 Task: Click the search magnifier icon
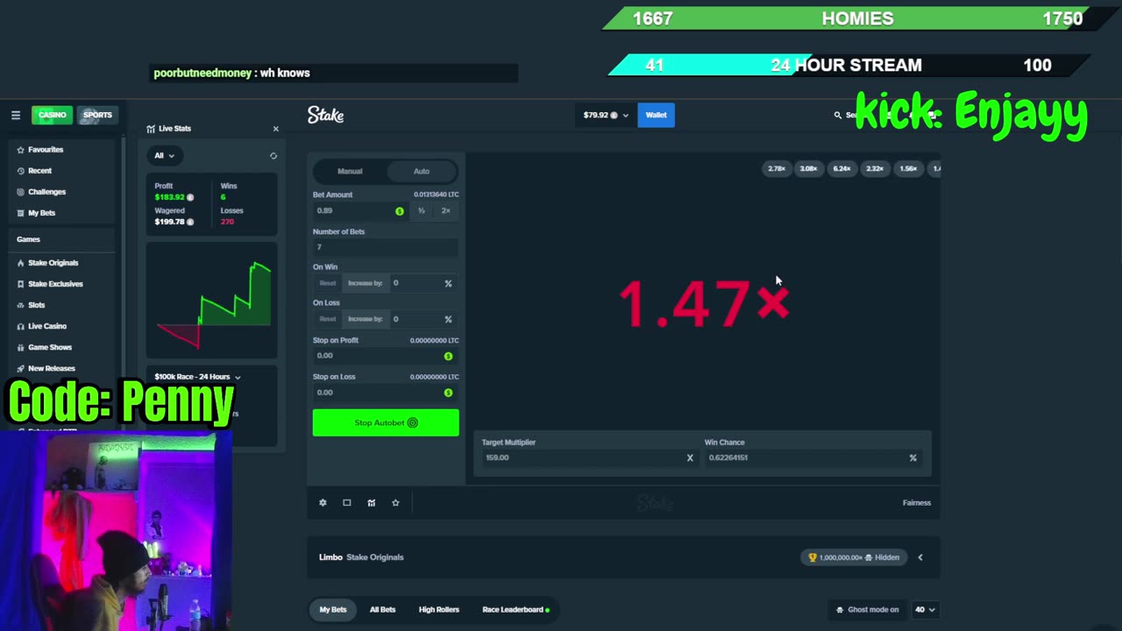[838, 115]
